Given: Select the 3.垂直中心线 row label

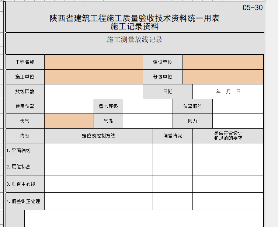Looking at the screenshot, I should 25,184.
